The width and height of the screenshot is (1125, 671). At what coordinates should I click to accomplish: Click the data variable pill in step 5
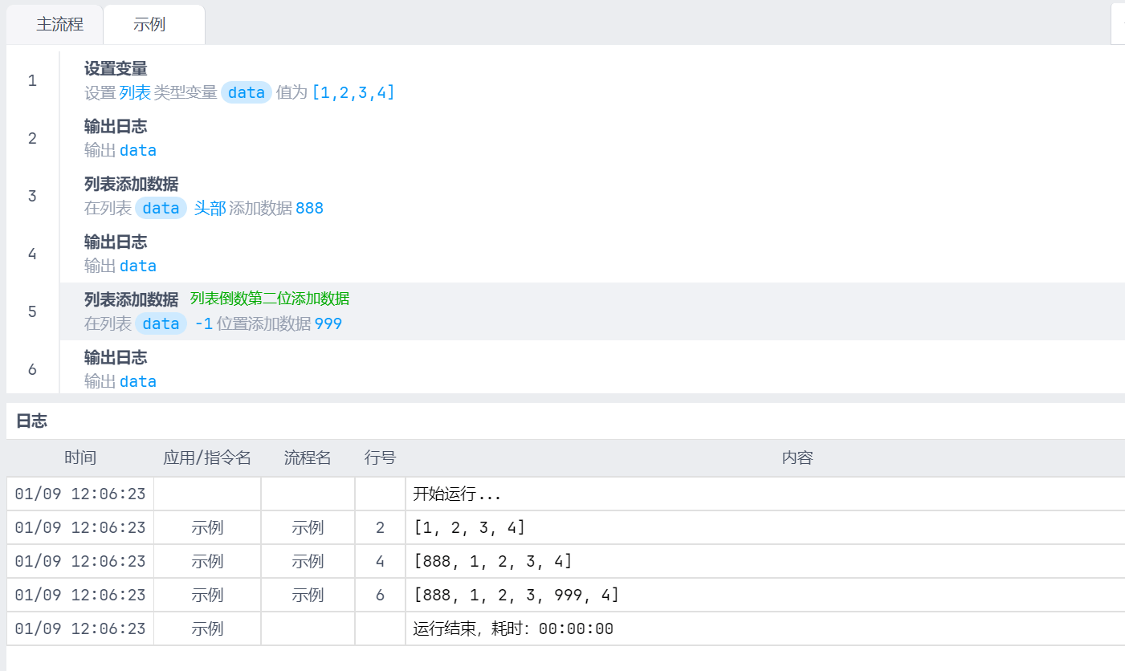click(x=161, y=323)
